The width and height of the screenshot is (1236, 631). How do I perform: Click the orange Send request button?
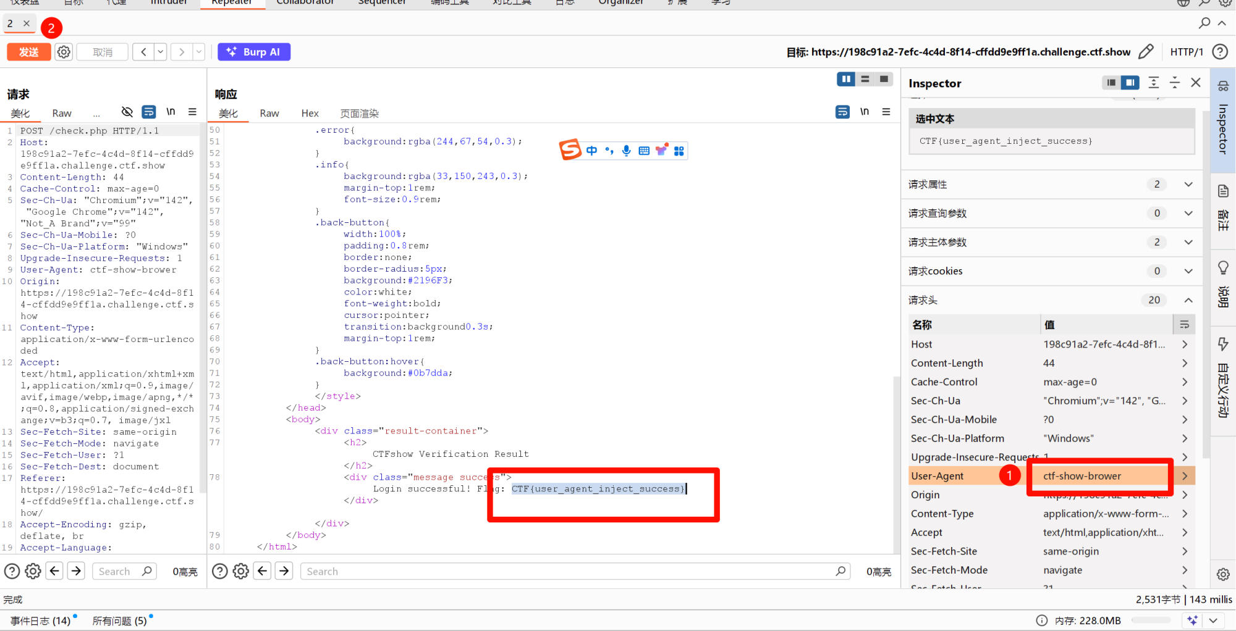coord(28,52)
